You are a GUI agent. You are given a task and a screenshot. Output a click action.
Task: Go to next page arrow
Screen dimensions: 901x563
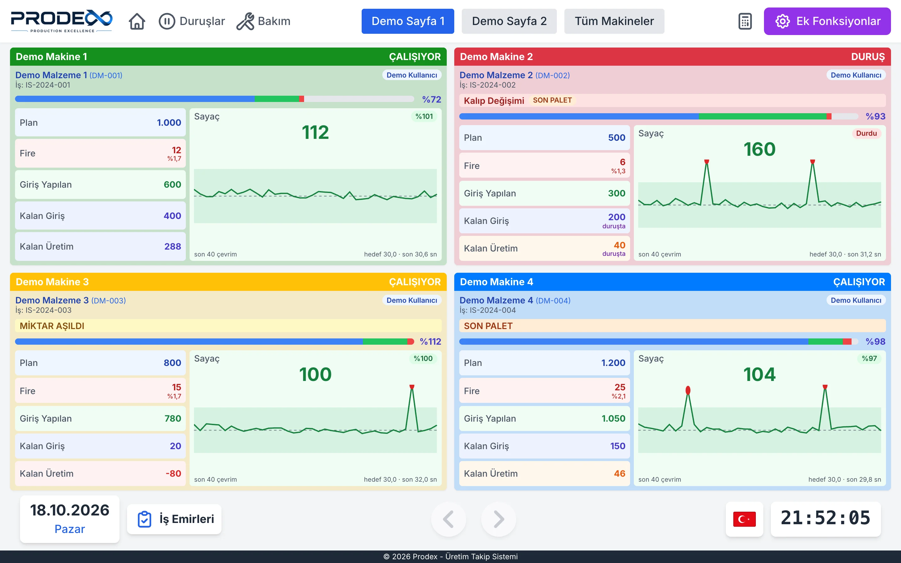point(499,519)
